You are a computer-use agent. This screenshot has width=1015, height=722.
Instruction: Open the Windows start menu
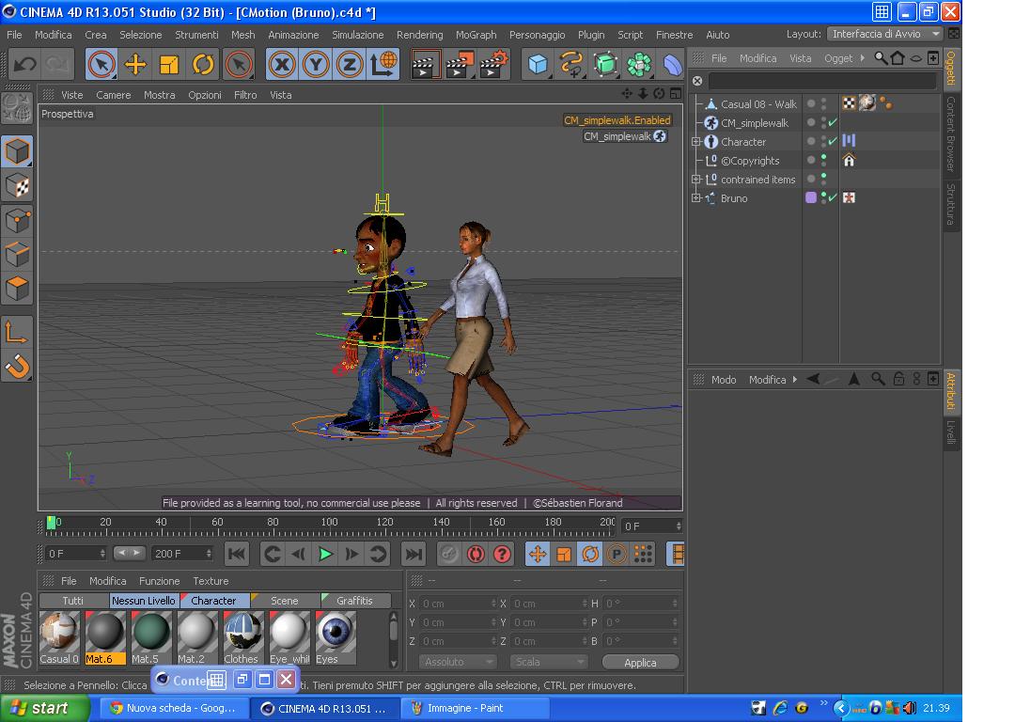39,708
